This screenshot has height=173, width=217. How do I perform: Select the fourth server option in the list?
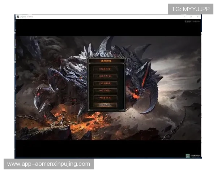(105, 90)
